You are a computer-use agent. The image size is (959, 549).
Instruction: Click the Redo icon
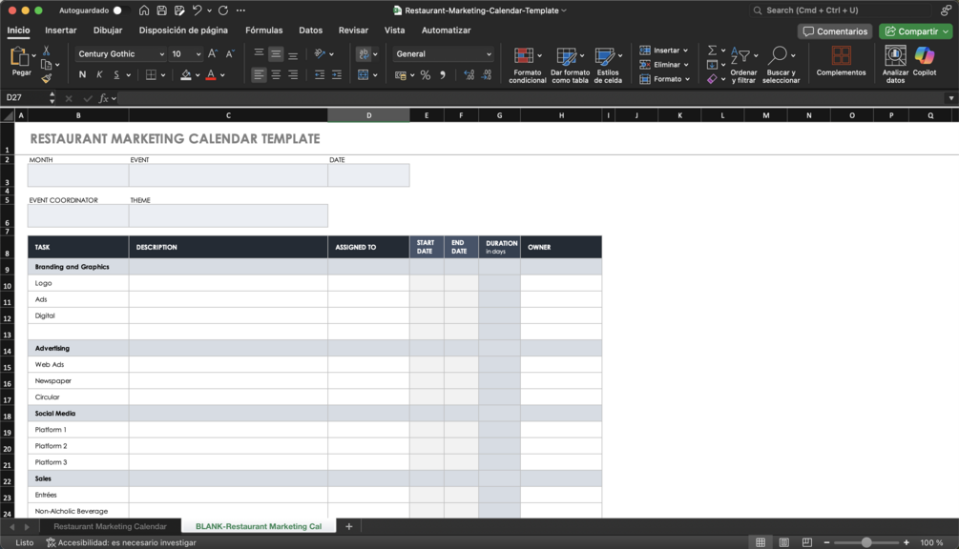(x=223, y=10)
